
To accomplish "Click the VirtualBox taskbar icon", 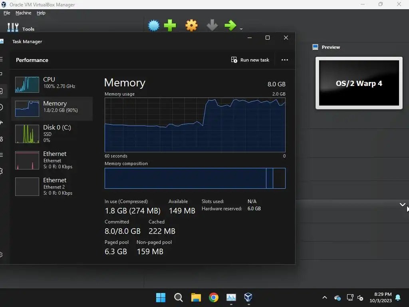I will point(248,297).
